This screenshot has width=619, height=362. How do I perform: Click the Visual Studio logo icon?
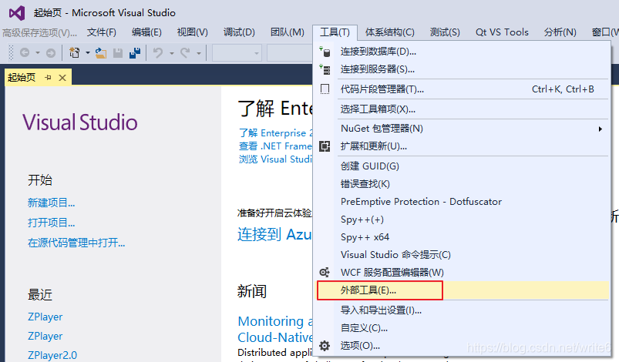tap(17, 13)
